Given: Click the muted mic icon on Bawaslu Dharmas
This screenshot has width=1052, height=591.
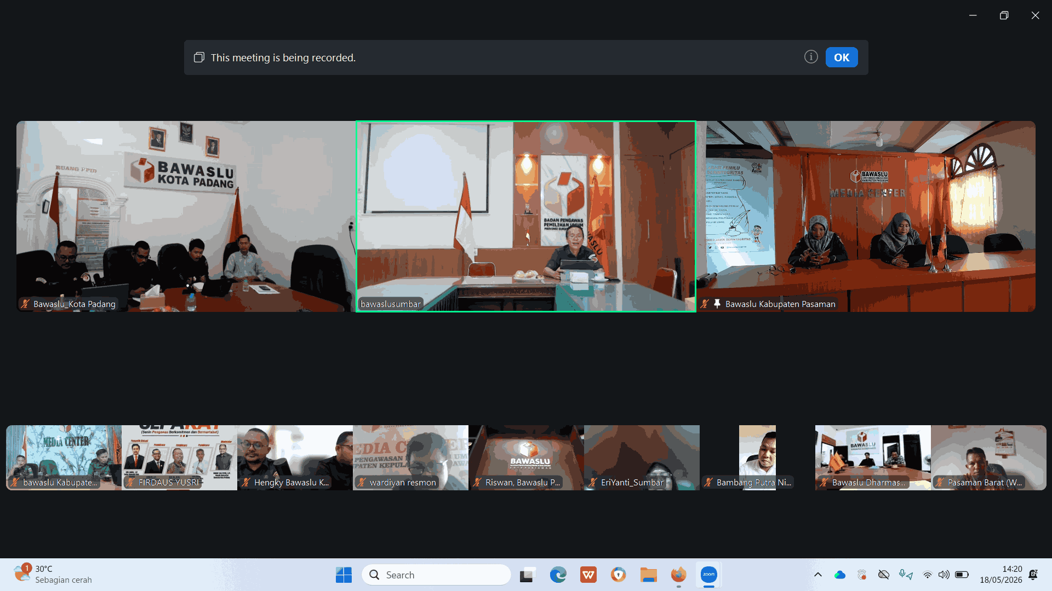Looking at the screenshot, I should click(x=824, y=482).
